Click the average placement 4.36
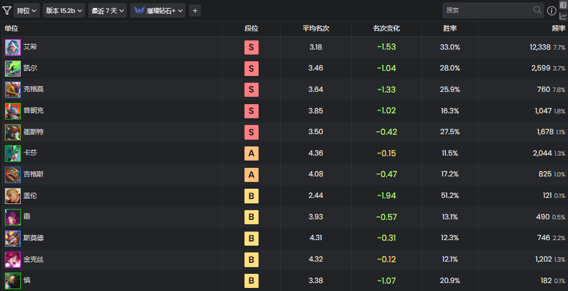The image size is (568, 291). click(316, 153)
